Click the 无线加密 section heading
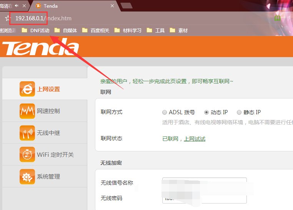Image resolution: width=293 pixels, height=210 pixels. coord(111,163)
